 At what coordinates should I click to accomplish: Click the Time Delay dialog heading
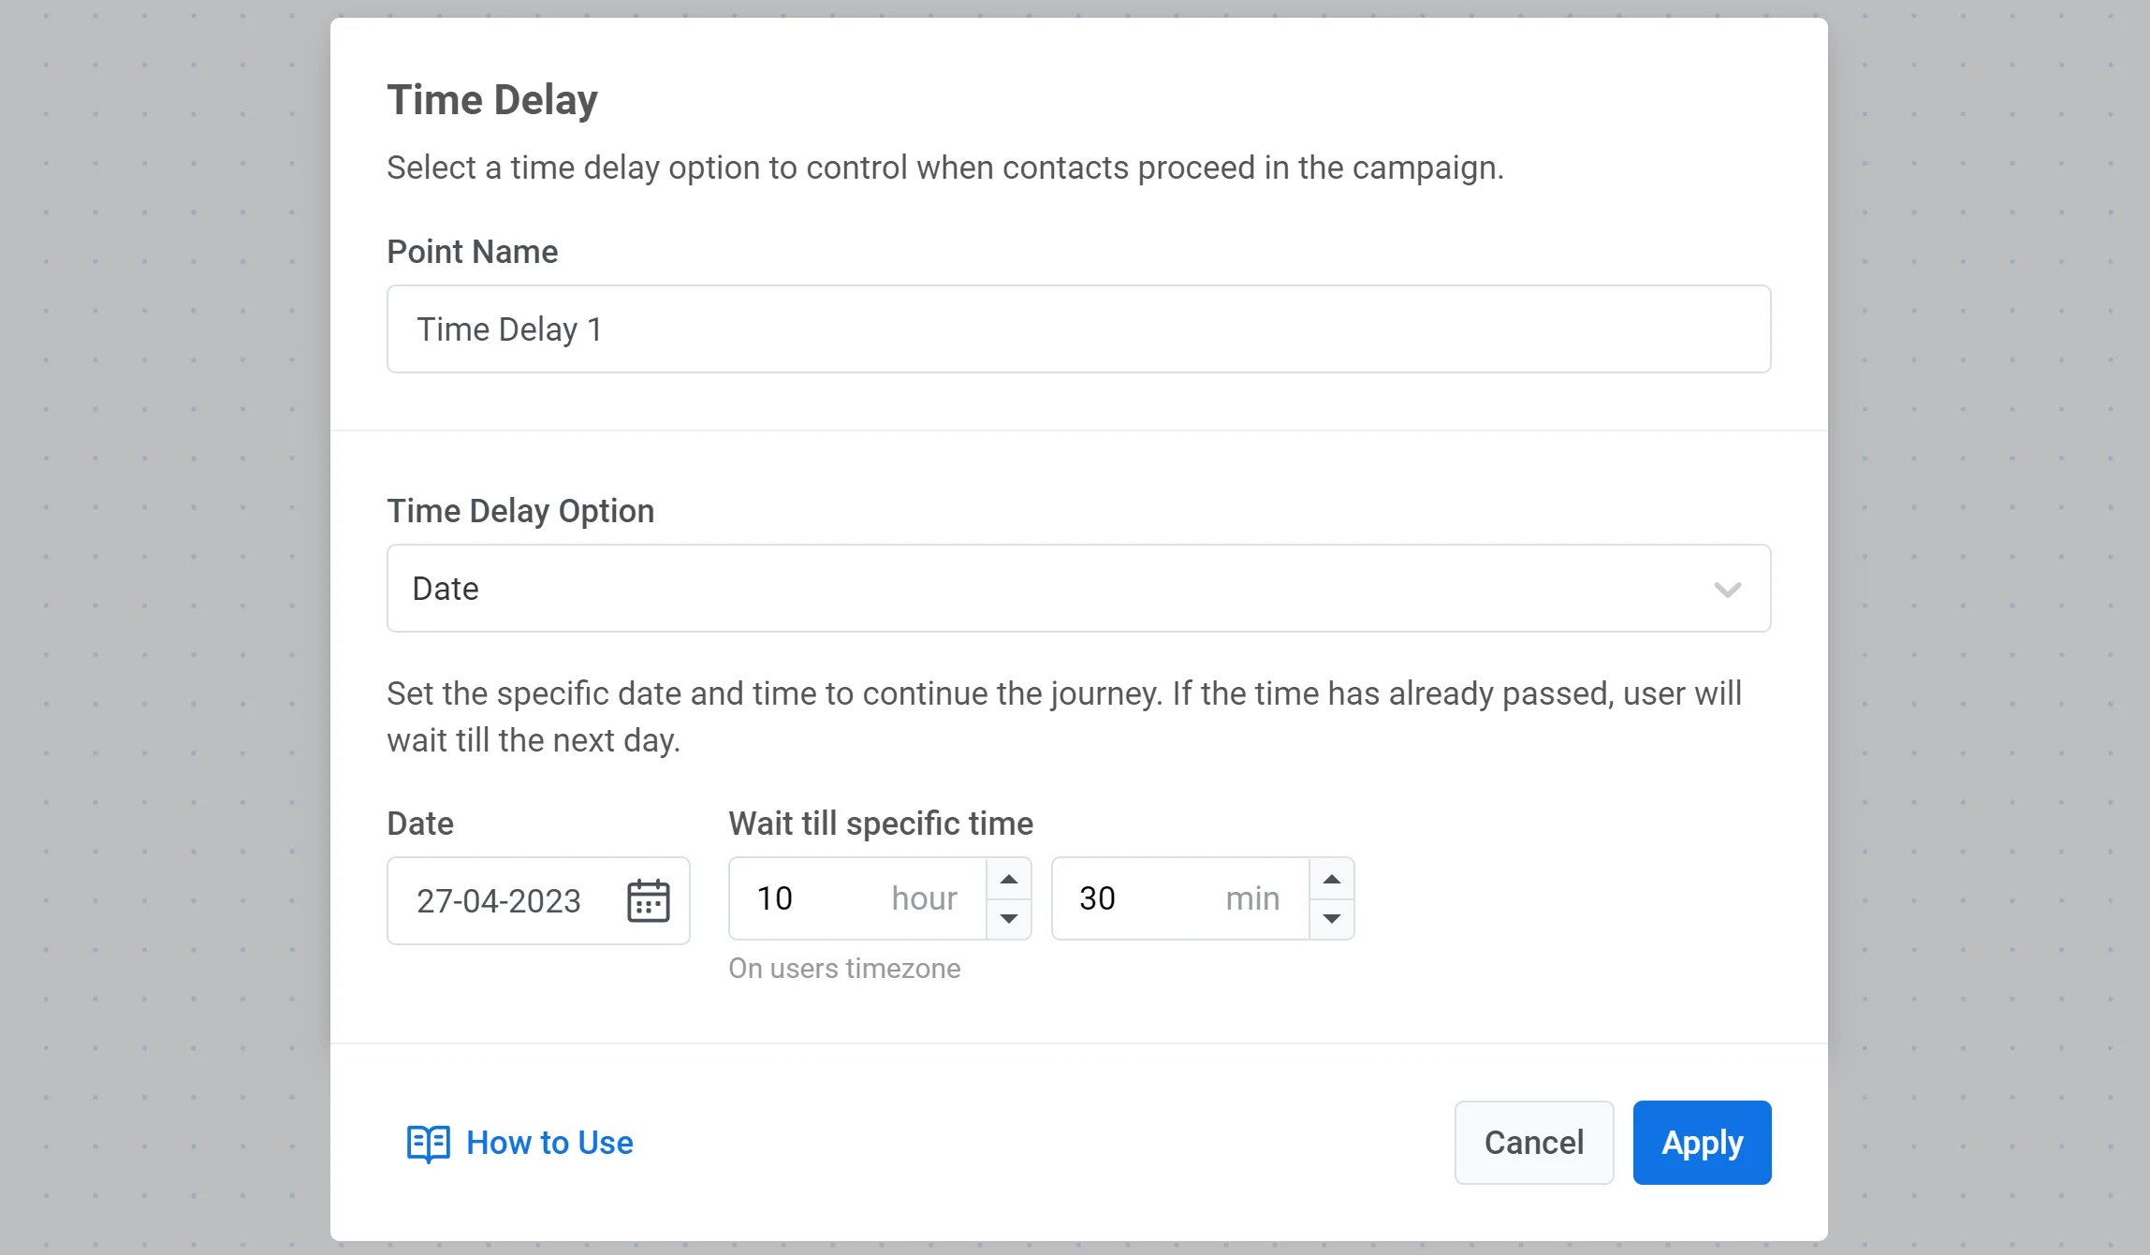tap(492, 100)
